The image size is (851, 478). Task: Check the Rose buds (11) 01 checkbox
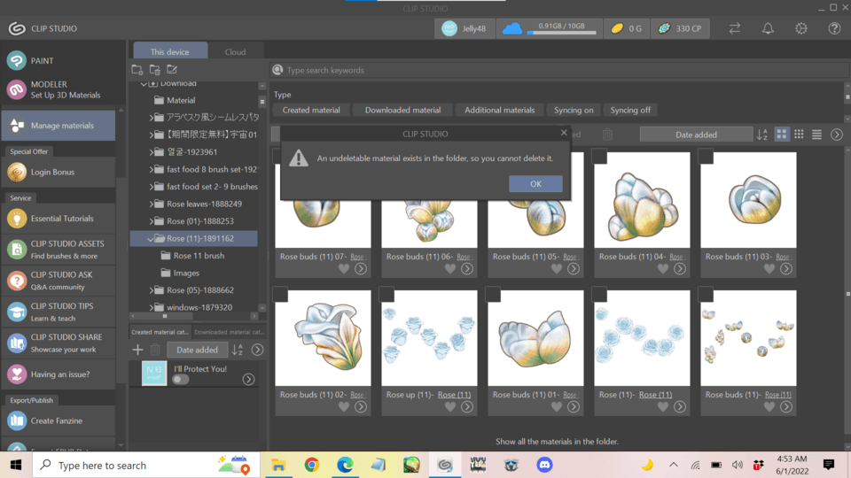493,294
